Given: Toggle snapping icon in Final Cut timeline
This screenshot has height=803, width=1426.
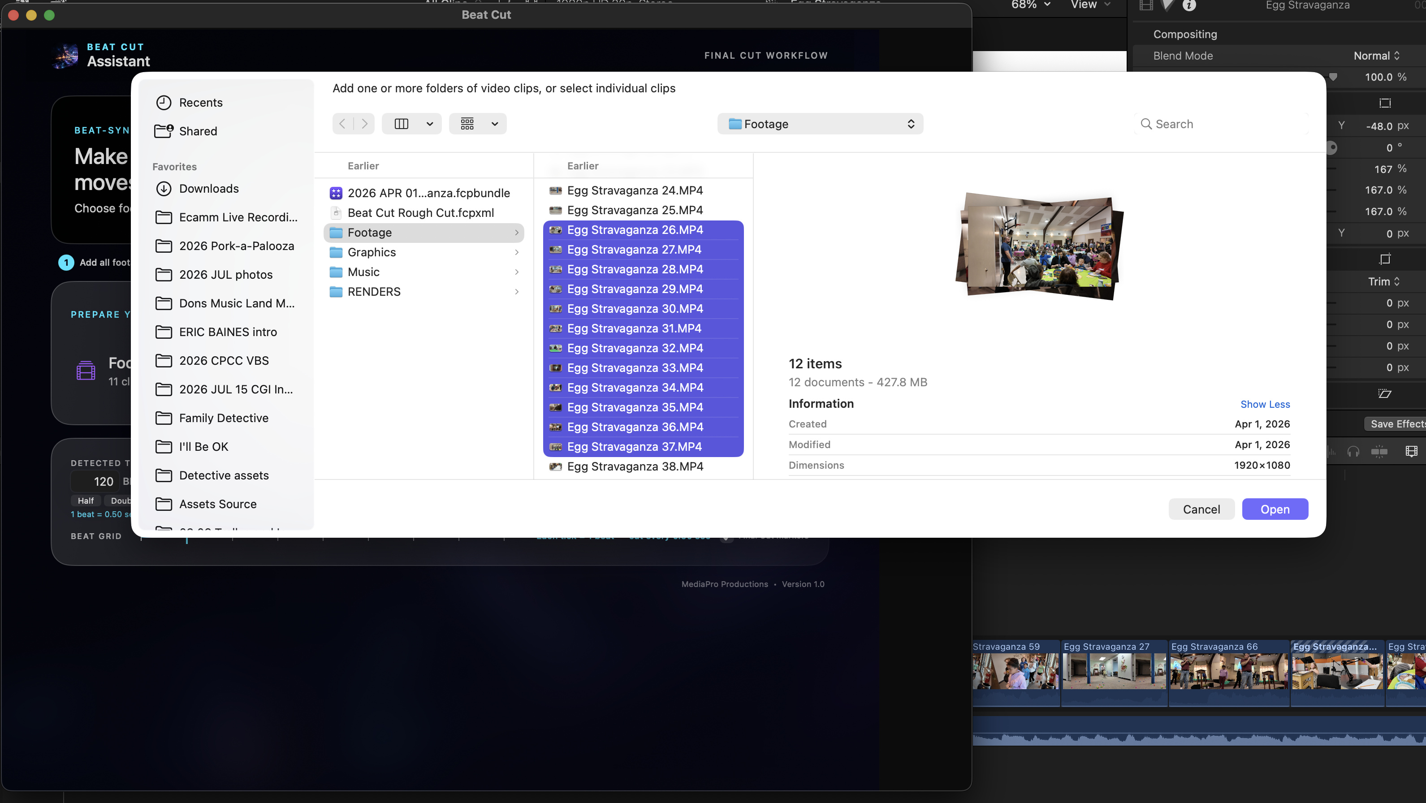Looking at the screenshot, I should point(1379,452).
